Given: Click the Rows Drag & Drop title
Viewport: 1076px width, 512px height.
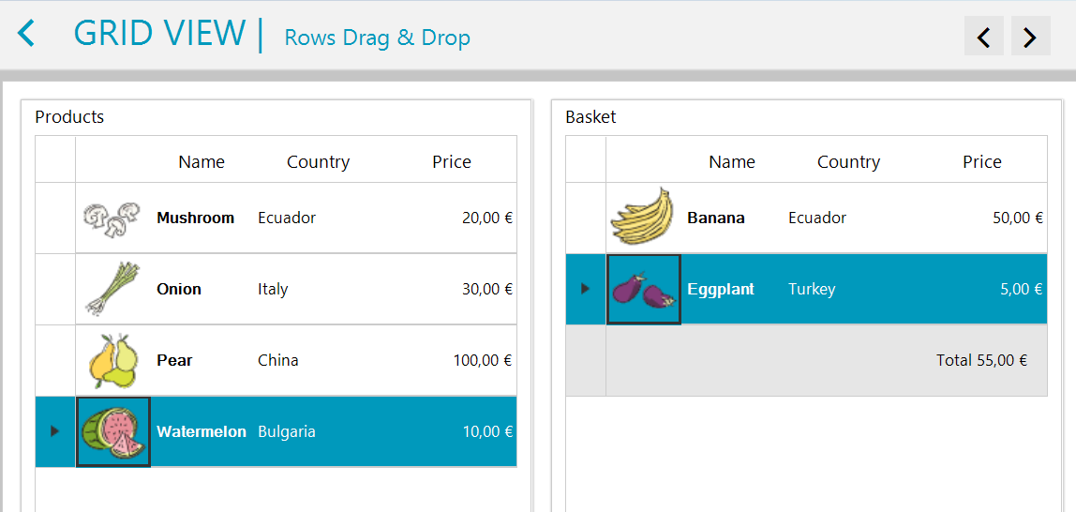Looking at the screenshot, I should pyautogui.click(x=377, y=38).
